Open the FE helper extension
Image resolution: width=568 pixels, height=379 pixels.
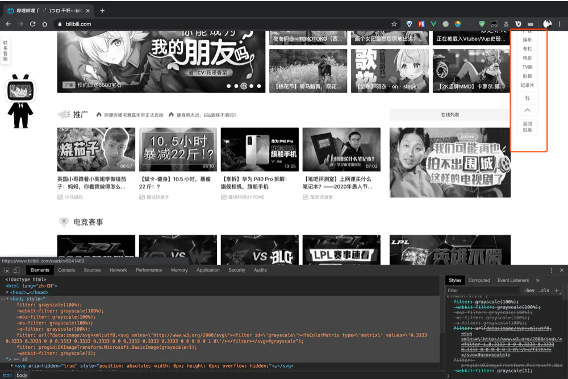click(x=421, y=24)
